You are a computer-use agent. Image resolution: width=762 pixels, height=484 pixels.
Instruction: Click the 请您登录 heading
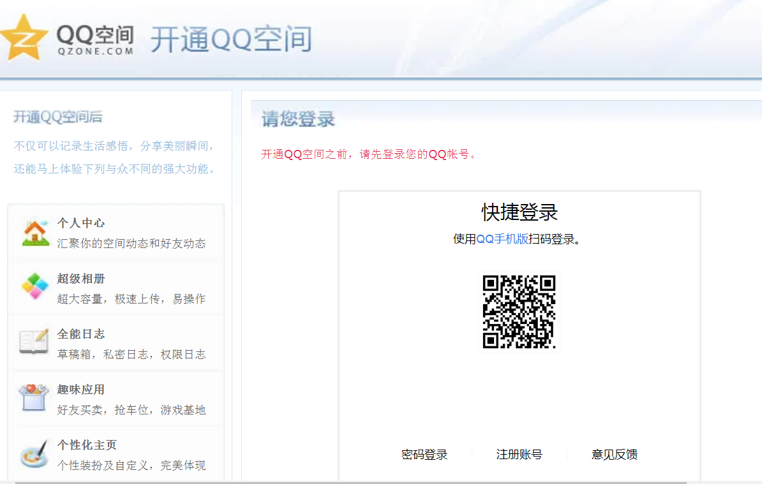[298, 119]
